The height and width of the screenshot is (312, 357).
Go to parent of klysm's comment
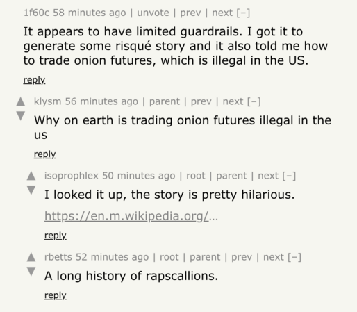pos(165,101)
